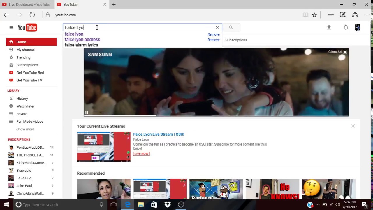Open KidBehindACamera subscription channel
The image size is (373, 210).
pos(31,163)
